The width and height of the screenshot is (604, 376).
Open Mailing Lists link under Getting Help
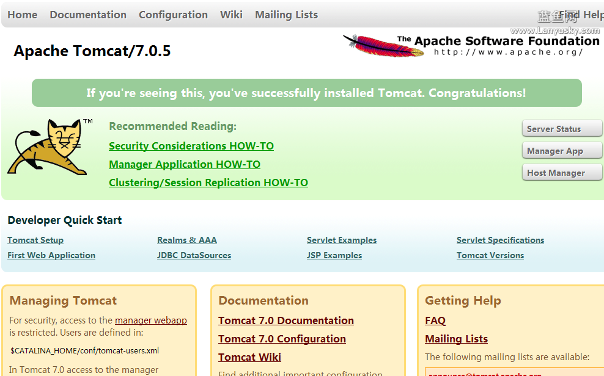tap(457, 339)
